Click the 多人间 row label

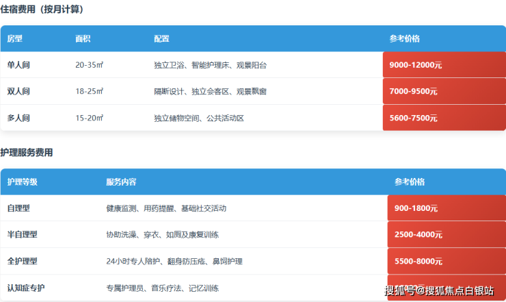click(18, 118)
